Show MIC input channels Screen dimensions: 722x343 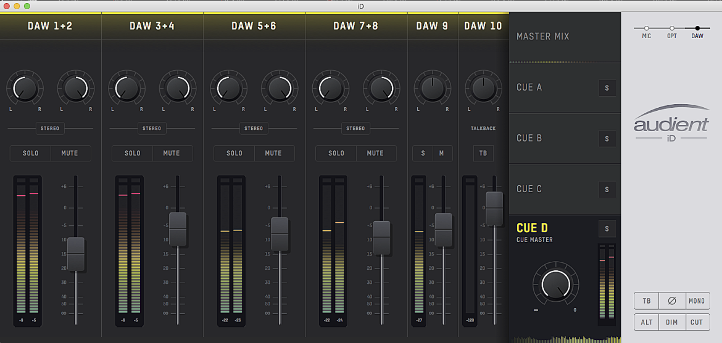(x=647, y=31)
